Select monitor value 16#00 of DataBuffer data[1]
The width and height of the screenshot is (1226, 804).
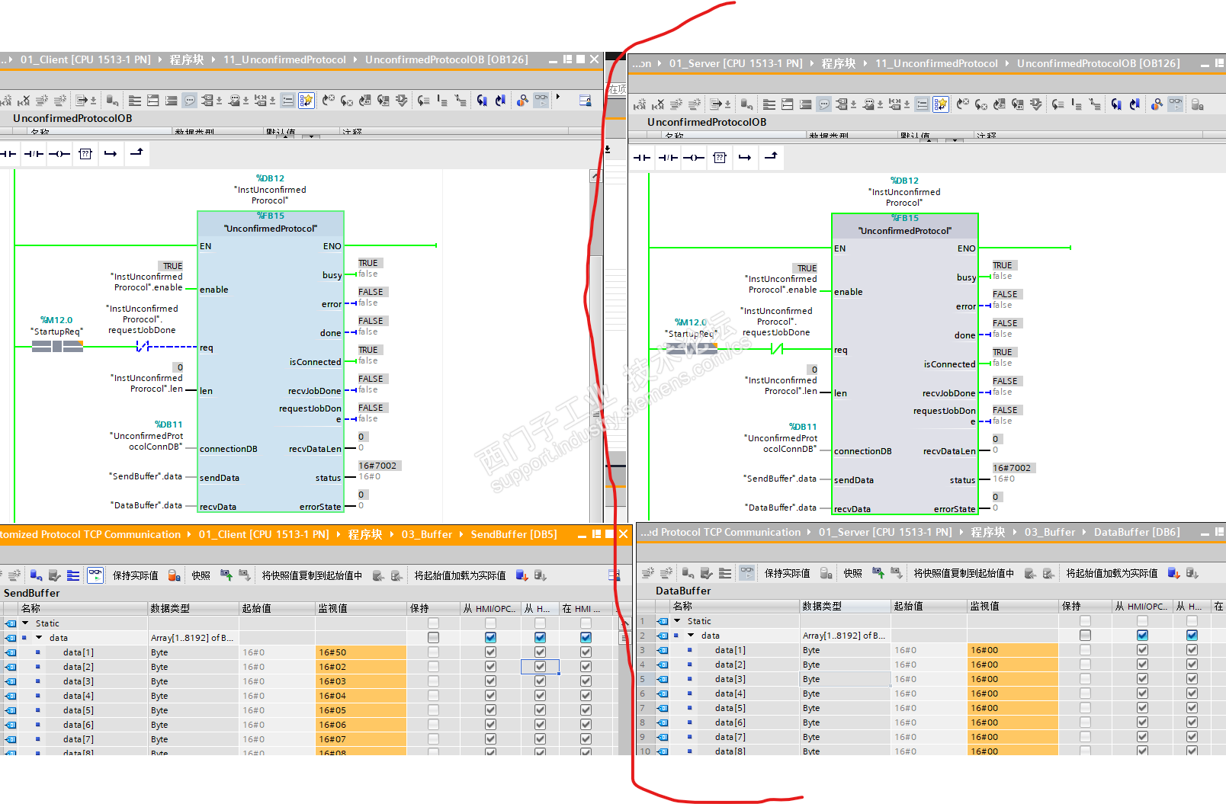(x=1013, y=650)
